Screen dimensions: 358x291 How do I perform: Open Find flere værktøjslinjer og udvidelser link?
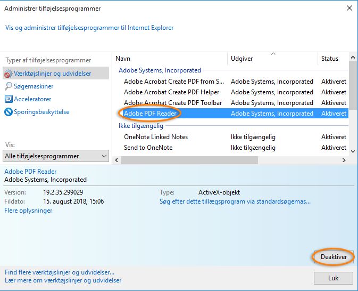click(60, 272)
